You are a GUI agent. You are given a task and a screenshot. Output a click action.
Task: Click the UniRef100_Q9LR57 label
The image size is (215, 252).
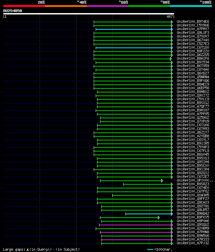[193, 210]
